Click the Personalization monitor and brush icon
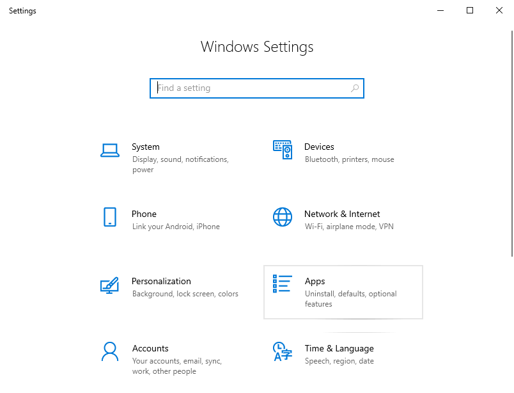The width and height of the screenshot is (514, 393). point(110,285)
